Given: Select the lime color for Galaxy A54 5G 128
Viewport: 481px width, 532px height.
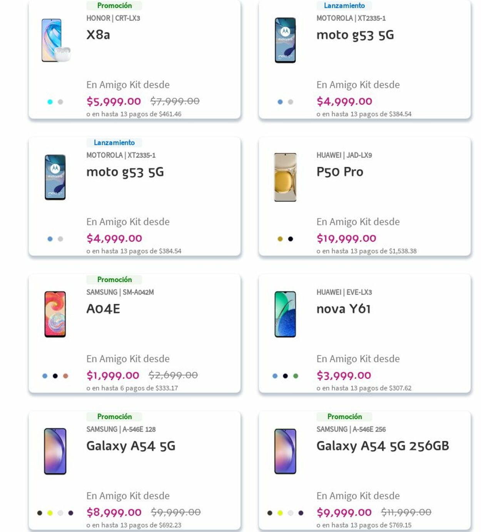Looking at the screenshot, I should click(50, 513).
